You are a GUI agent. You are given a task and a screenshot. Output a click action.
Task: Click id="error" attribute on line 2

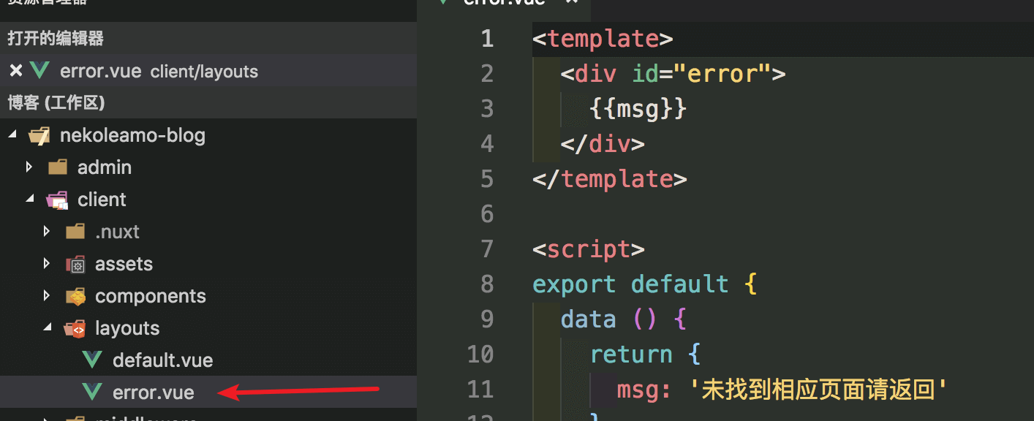point(701,73)
